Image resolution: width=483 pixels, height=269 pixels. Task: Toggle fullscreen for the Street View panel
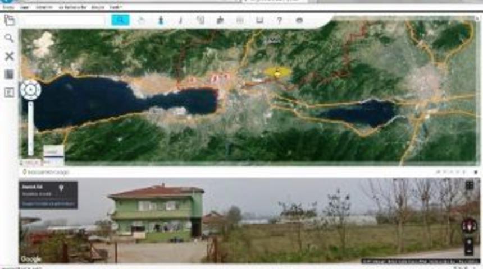coord(469,185)
